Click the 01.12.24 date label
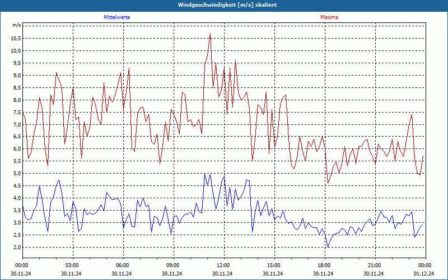 click(x=424, y=273)
